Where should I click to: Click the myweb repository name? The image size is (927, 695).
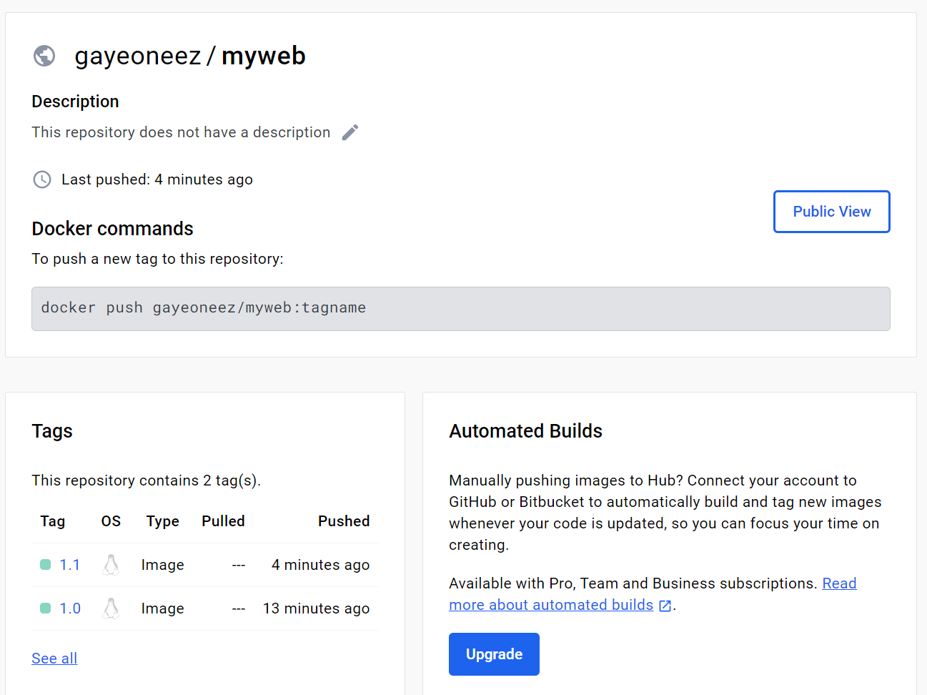264,56
